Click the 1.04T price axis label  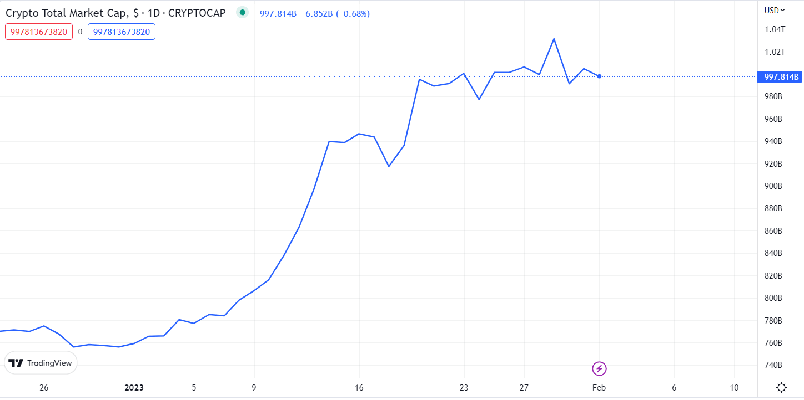tap(775, 29)
